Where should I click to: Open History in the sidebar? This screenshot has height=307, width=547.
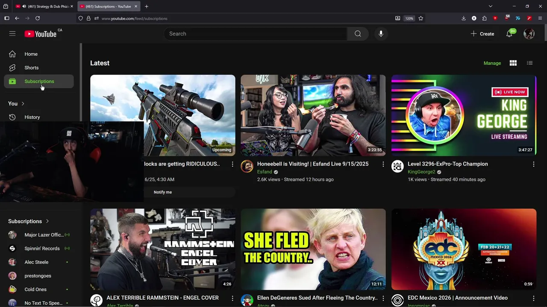pos(39,117)
